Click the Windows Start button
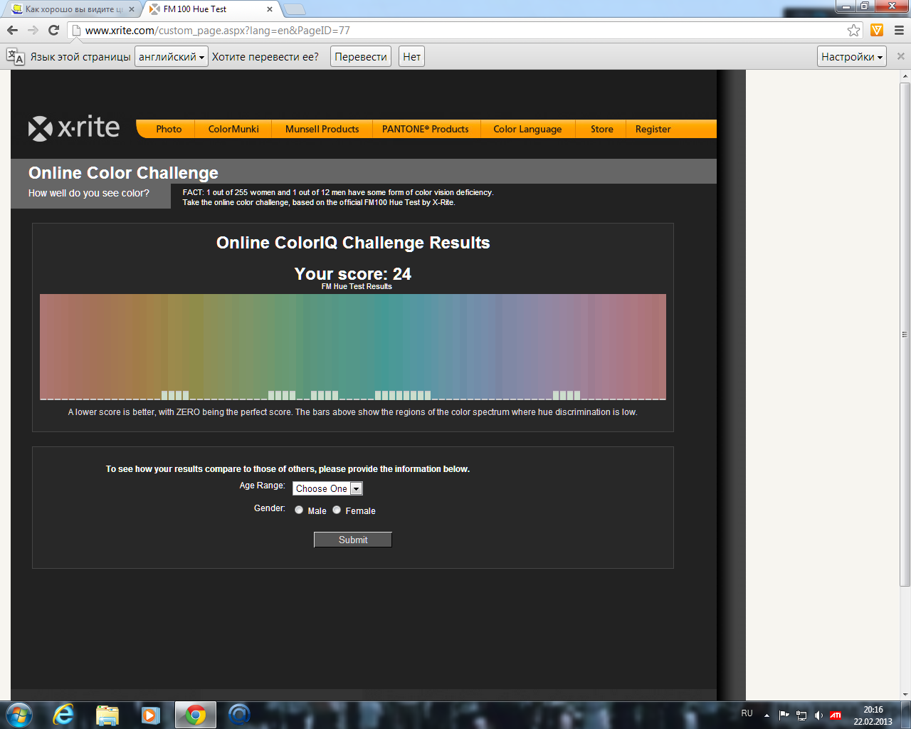 [19, 714]
